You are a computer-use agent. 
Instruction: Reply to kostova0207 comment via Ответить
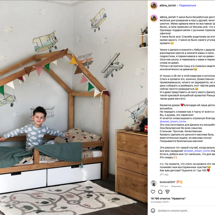[176, 186]
